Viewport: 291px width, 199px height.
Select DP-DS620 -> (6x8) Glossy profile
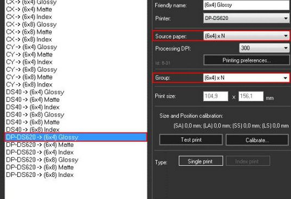pyautogui.click(x=76, y=160)
